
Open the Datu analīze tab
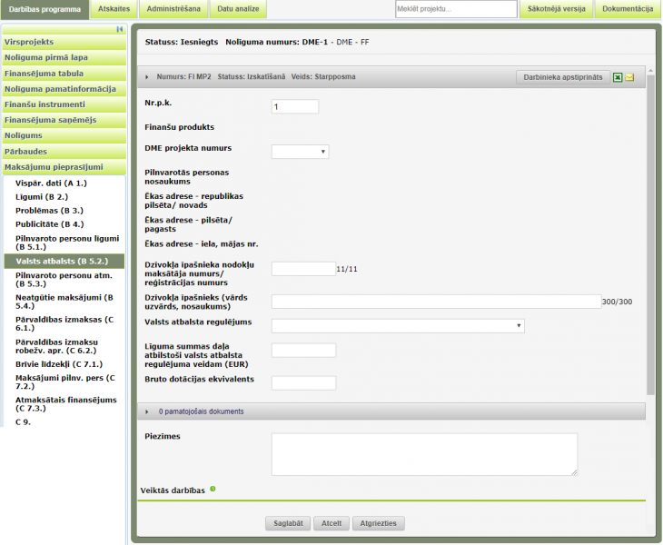tap(237, 9)
